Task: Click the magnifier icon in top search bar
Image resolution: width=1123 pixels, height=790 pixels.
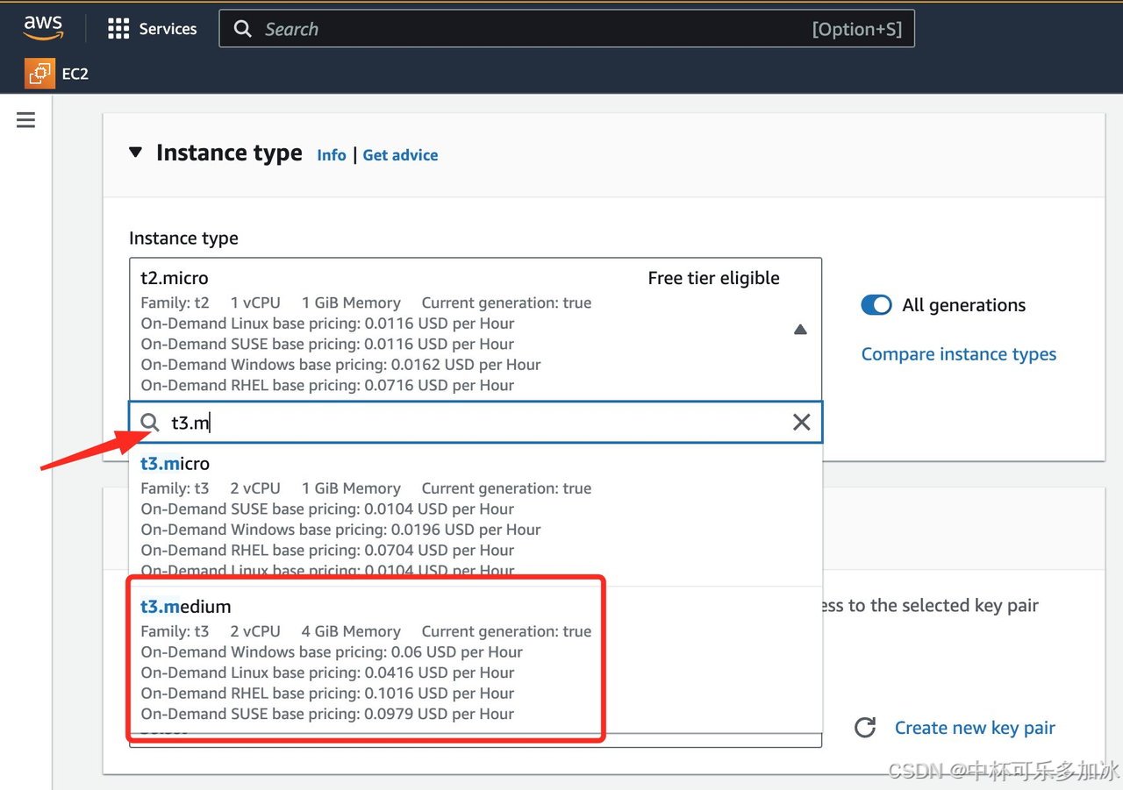Action: tap(243, 29)
